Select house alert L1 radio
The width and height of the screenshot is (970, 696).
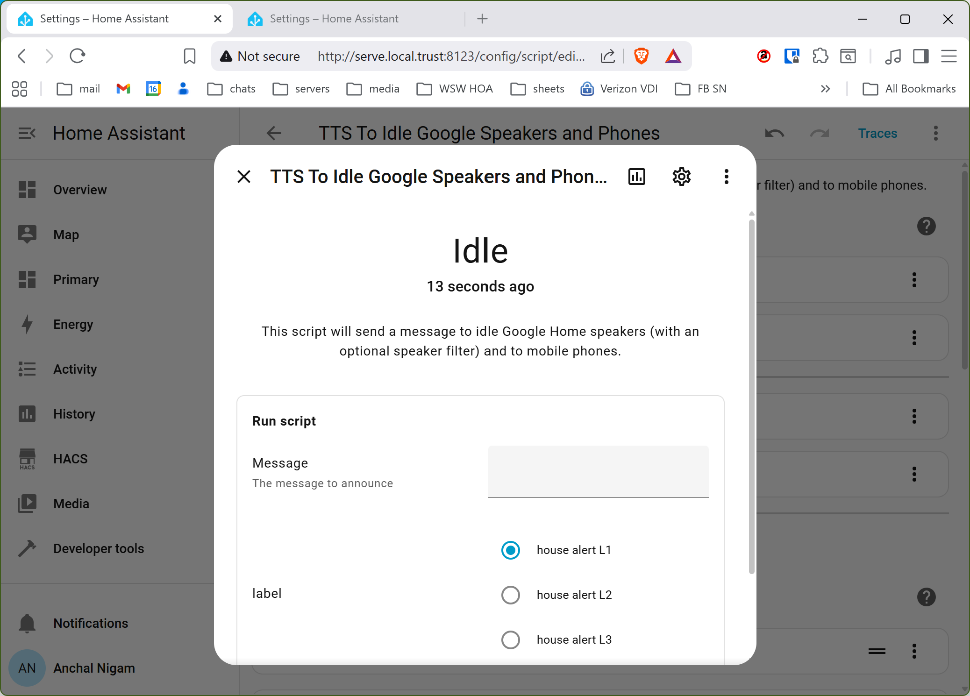[510, 550]
